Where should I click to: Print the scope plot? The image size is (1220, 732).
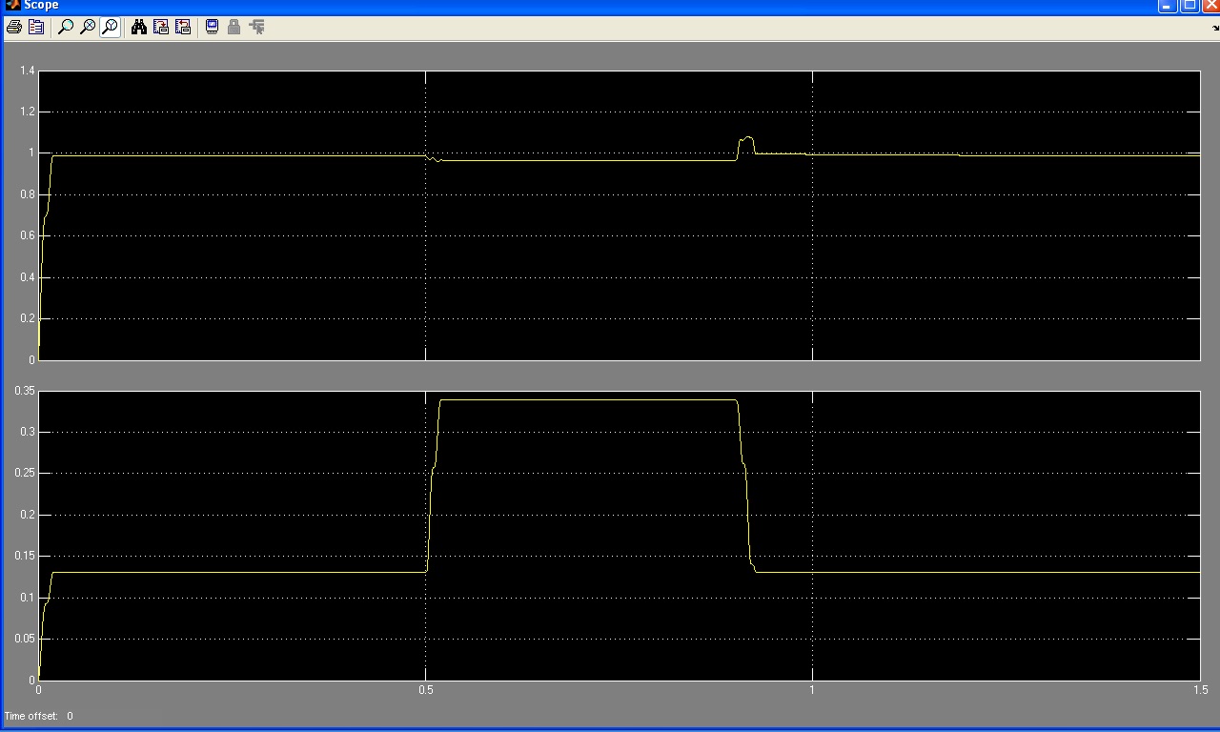click(x=14, y=28)
